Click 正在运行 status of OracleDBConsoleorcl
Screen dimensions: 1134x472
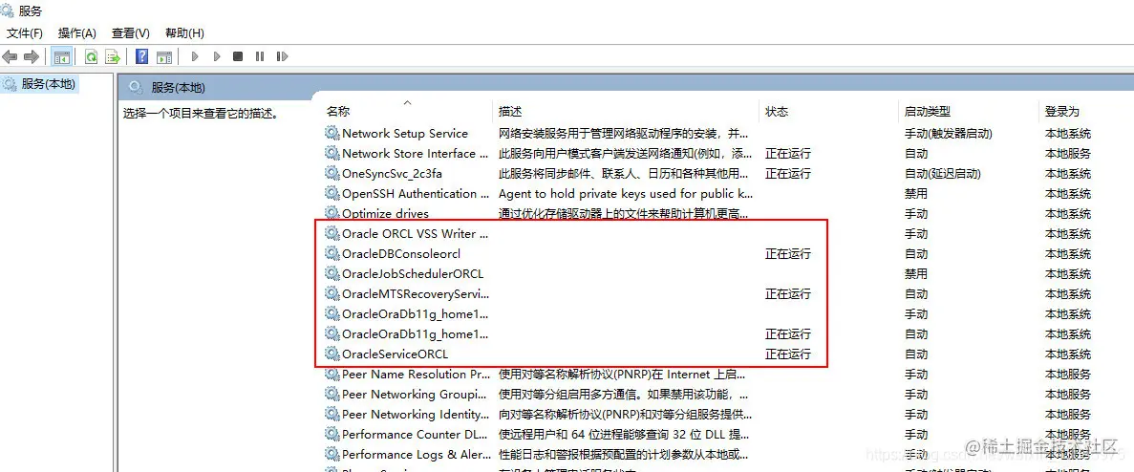pos(788,254)
